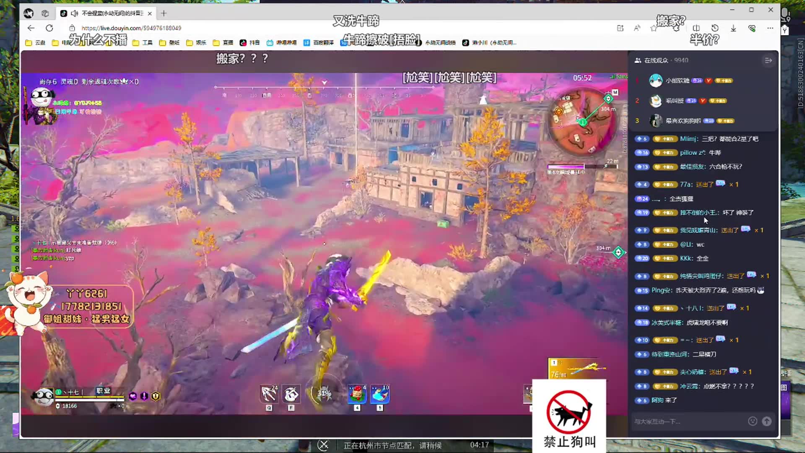Select item slot 5 blue potion icon

[380, 394]
